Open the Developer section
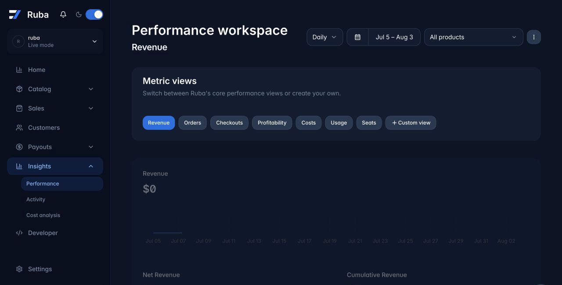This screenshot has height=285, width=562. [55, 233]
